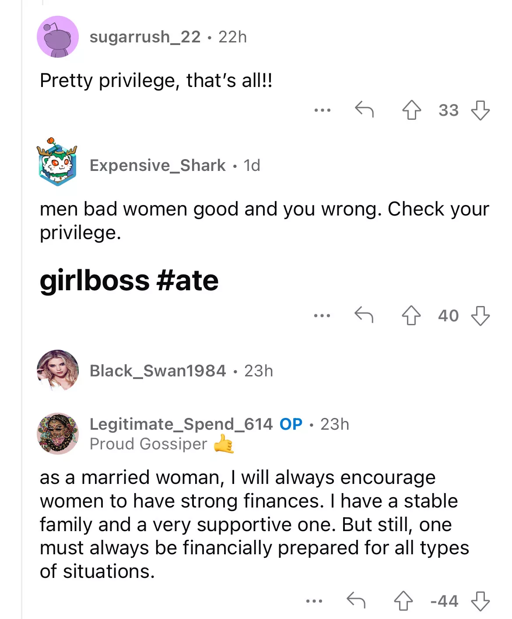Upvote sugarrush_22's comment
The width and height of the screenshot is (512, 619).
click(x=411, y=110)
